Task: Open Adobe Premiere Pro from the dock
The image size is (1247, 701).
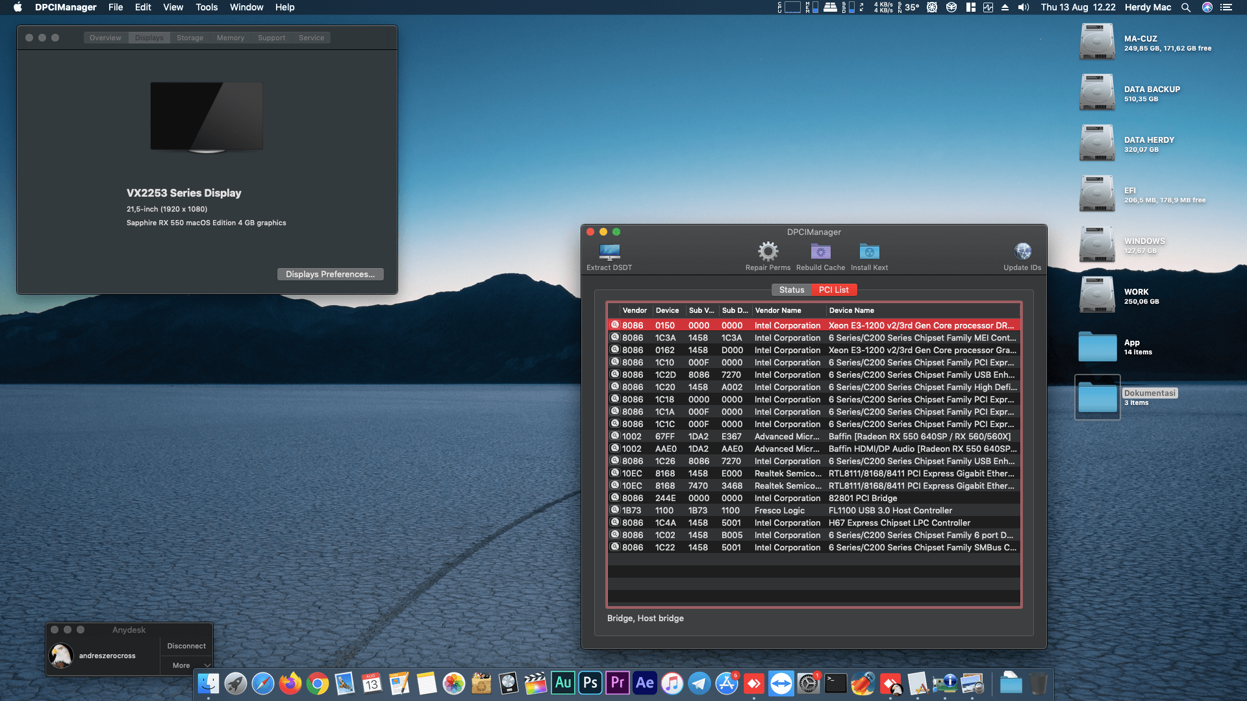Action: 618,683
